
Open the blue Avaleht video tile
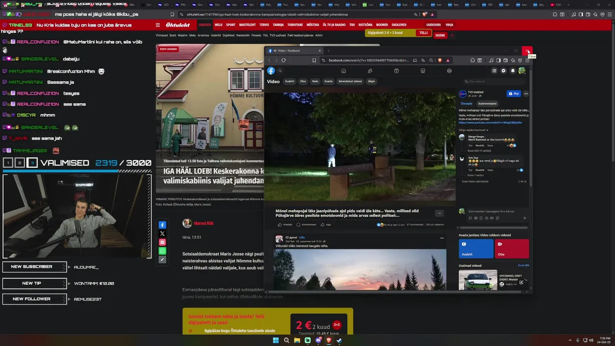tap(476, 248)
